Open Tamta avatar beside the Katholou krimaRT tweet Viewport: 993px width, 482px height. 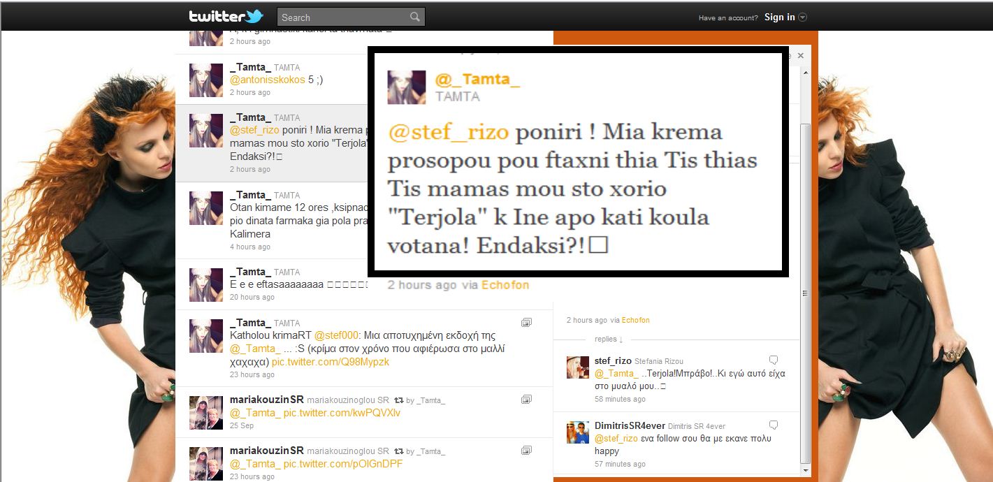(206, 336)
